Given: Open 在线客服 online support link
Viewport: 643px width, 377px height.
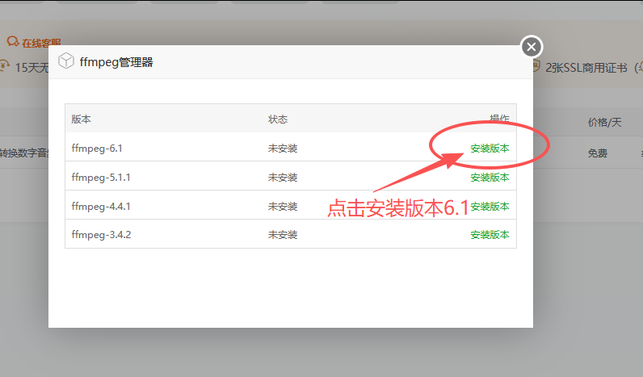Looking at the screenshot, I should [40, 43].
